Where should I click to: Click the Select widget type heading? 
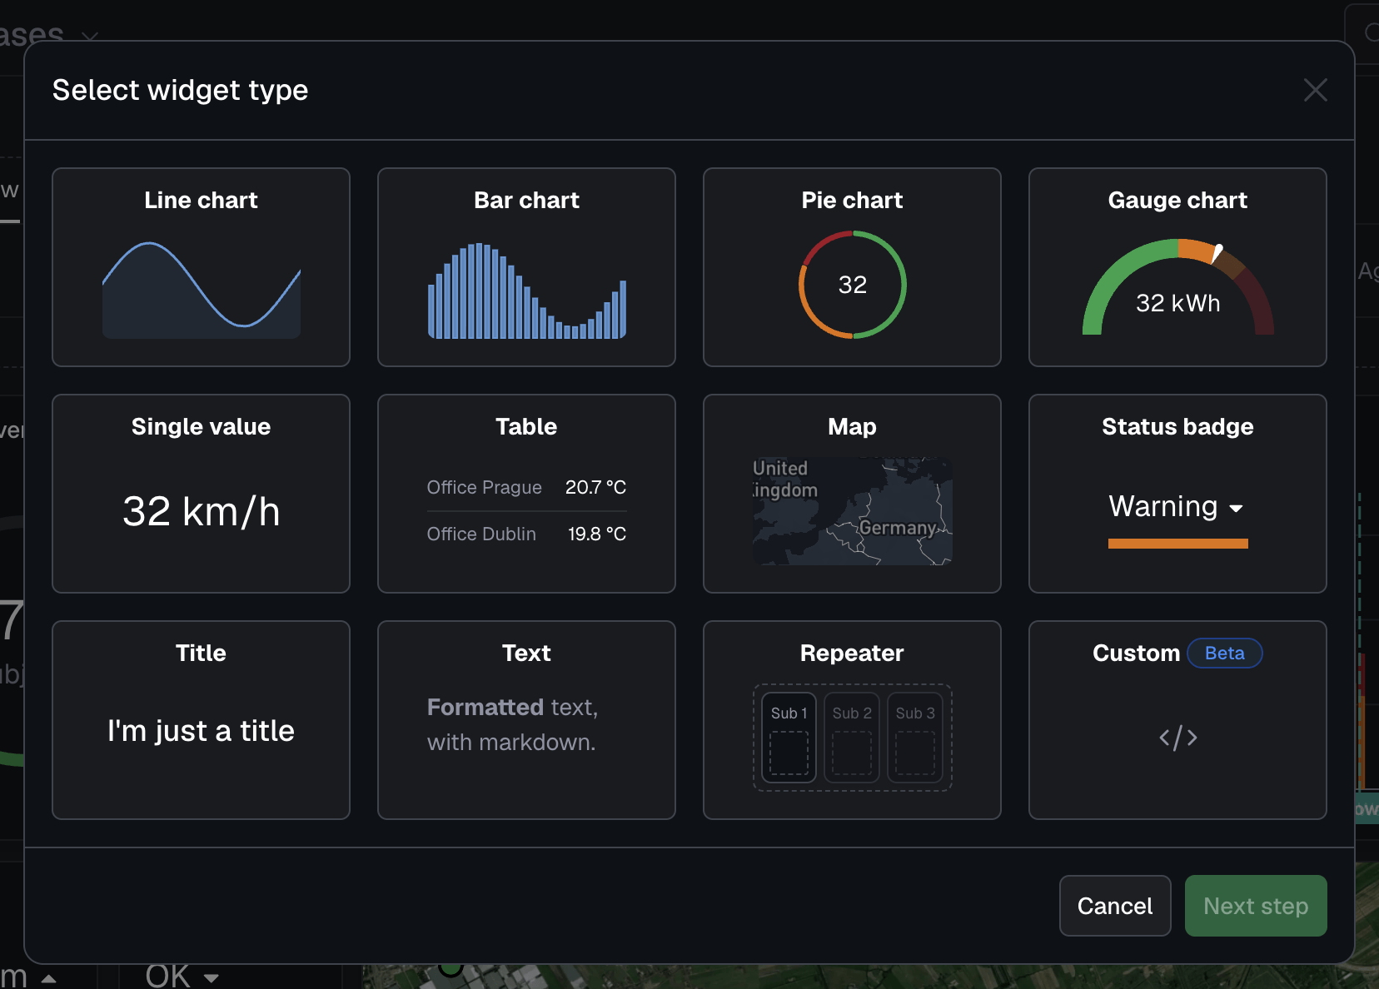click(181, 90)
